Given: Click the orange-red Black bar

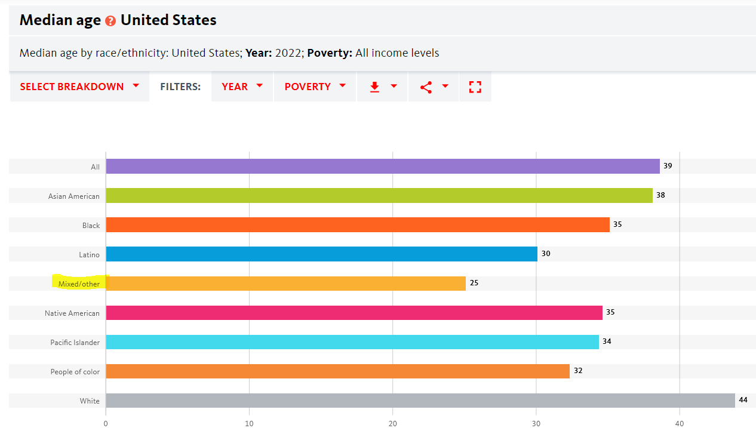Looking at the screenshot, I should pos(358,224).
